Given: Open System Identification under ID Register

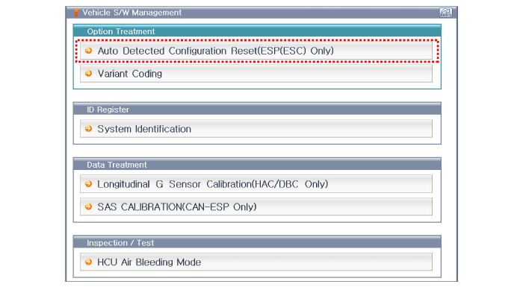Looking at the screenshot, I should coord(256,128).
